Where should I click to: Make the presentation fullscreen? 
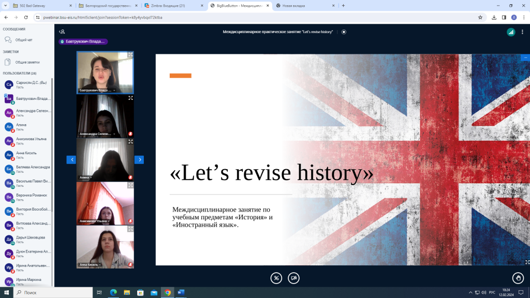pyautogui.click(x=527, y=262)
